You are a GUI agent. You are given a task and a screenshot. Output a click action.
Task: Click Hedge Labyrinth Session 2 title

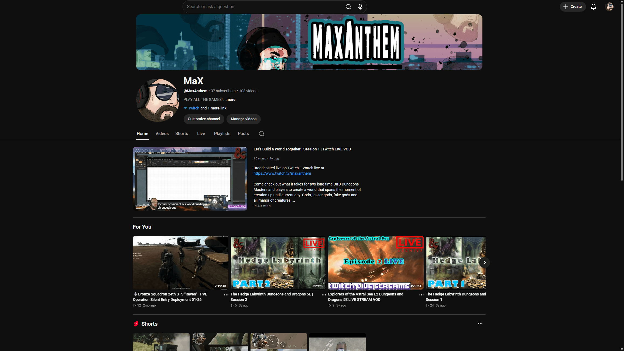(272, 297)
